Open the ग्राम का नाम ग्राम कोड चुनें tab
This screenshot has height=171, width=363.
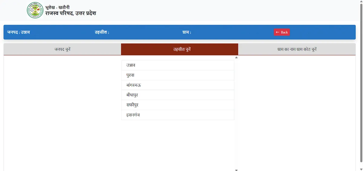[297, 49]
